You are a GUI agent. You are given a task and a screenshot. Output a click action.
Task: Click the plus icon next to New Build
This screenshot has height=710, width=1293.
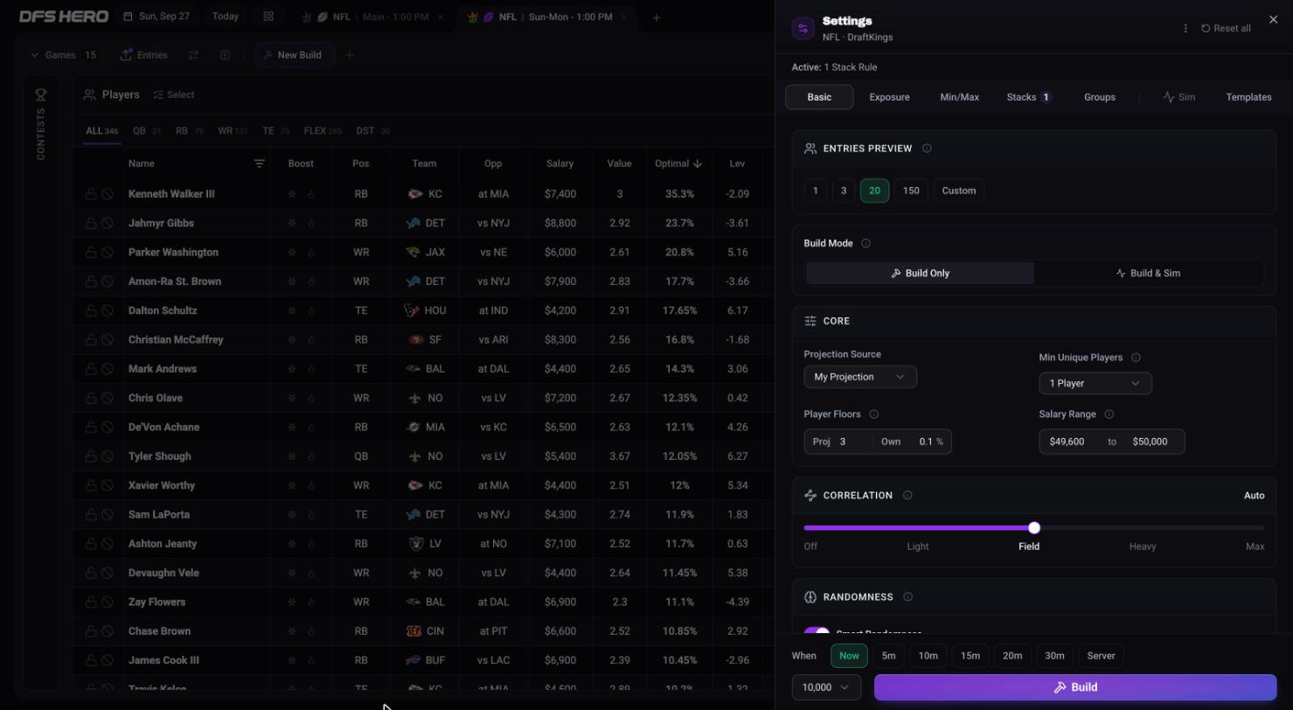pyautogui.click(x=349, y=55)
